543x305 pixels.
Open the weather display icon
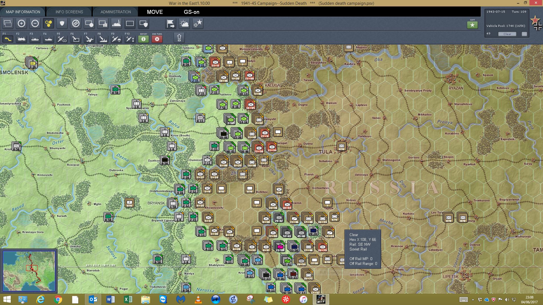[x=184, y=23]
